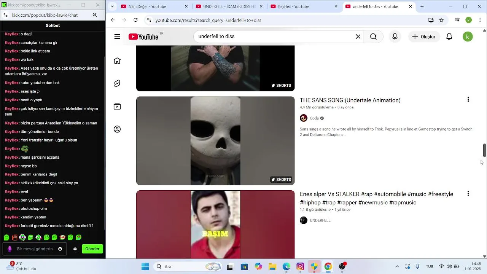
Task: Open the Windows Start menu
Action: 145,266
